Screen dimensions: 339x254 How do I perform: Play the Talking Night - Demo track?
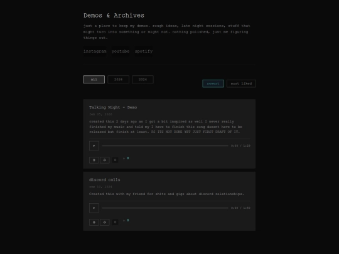click(x=94, y=146)
